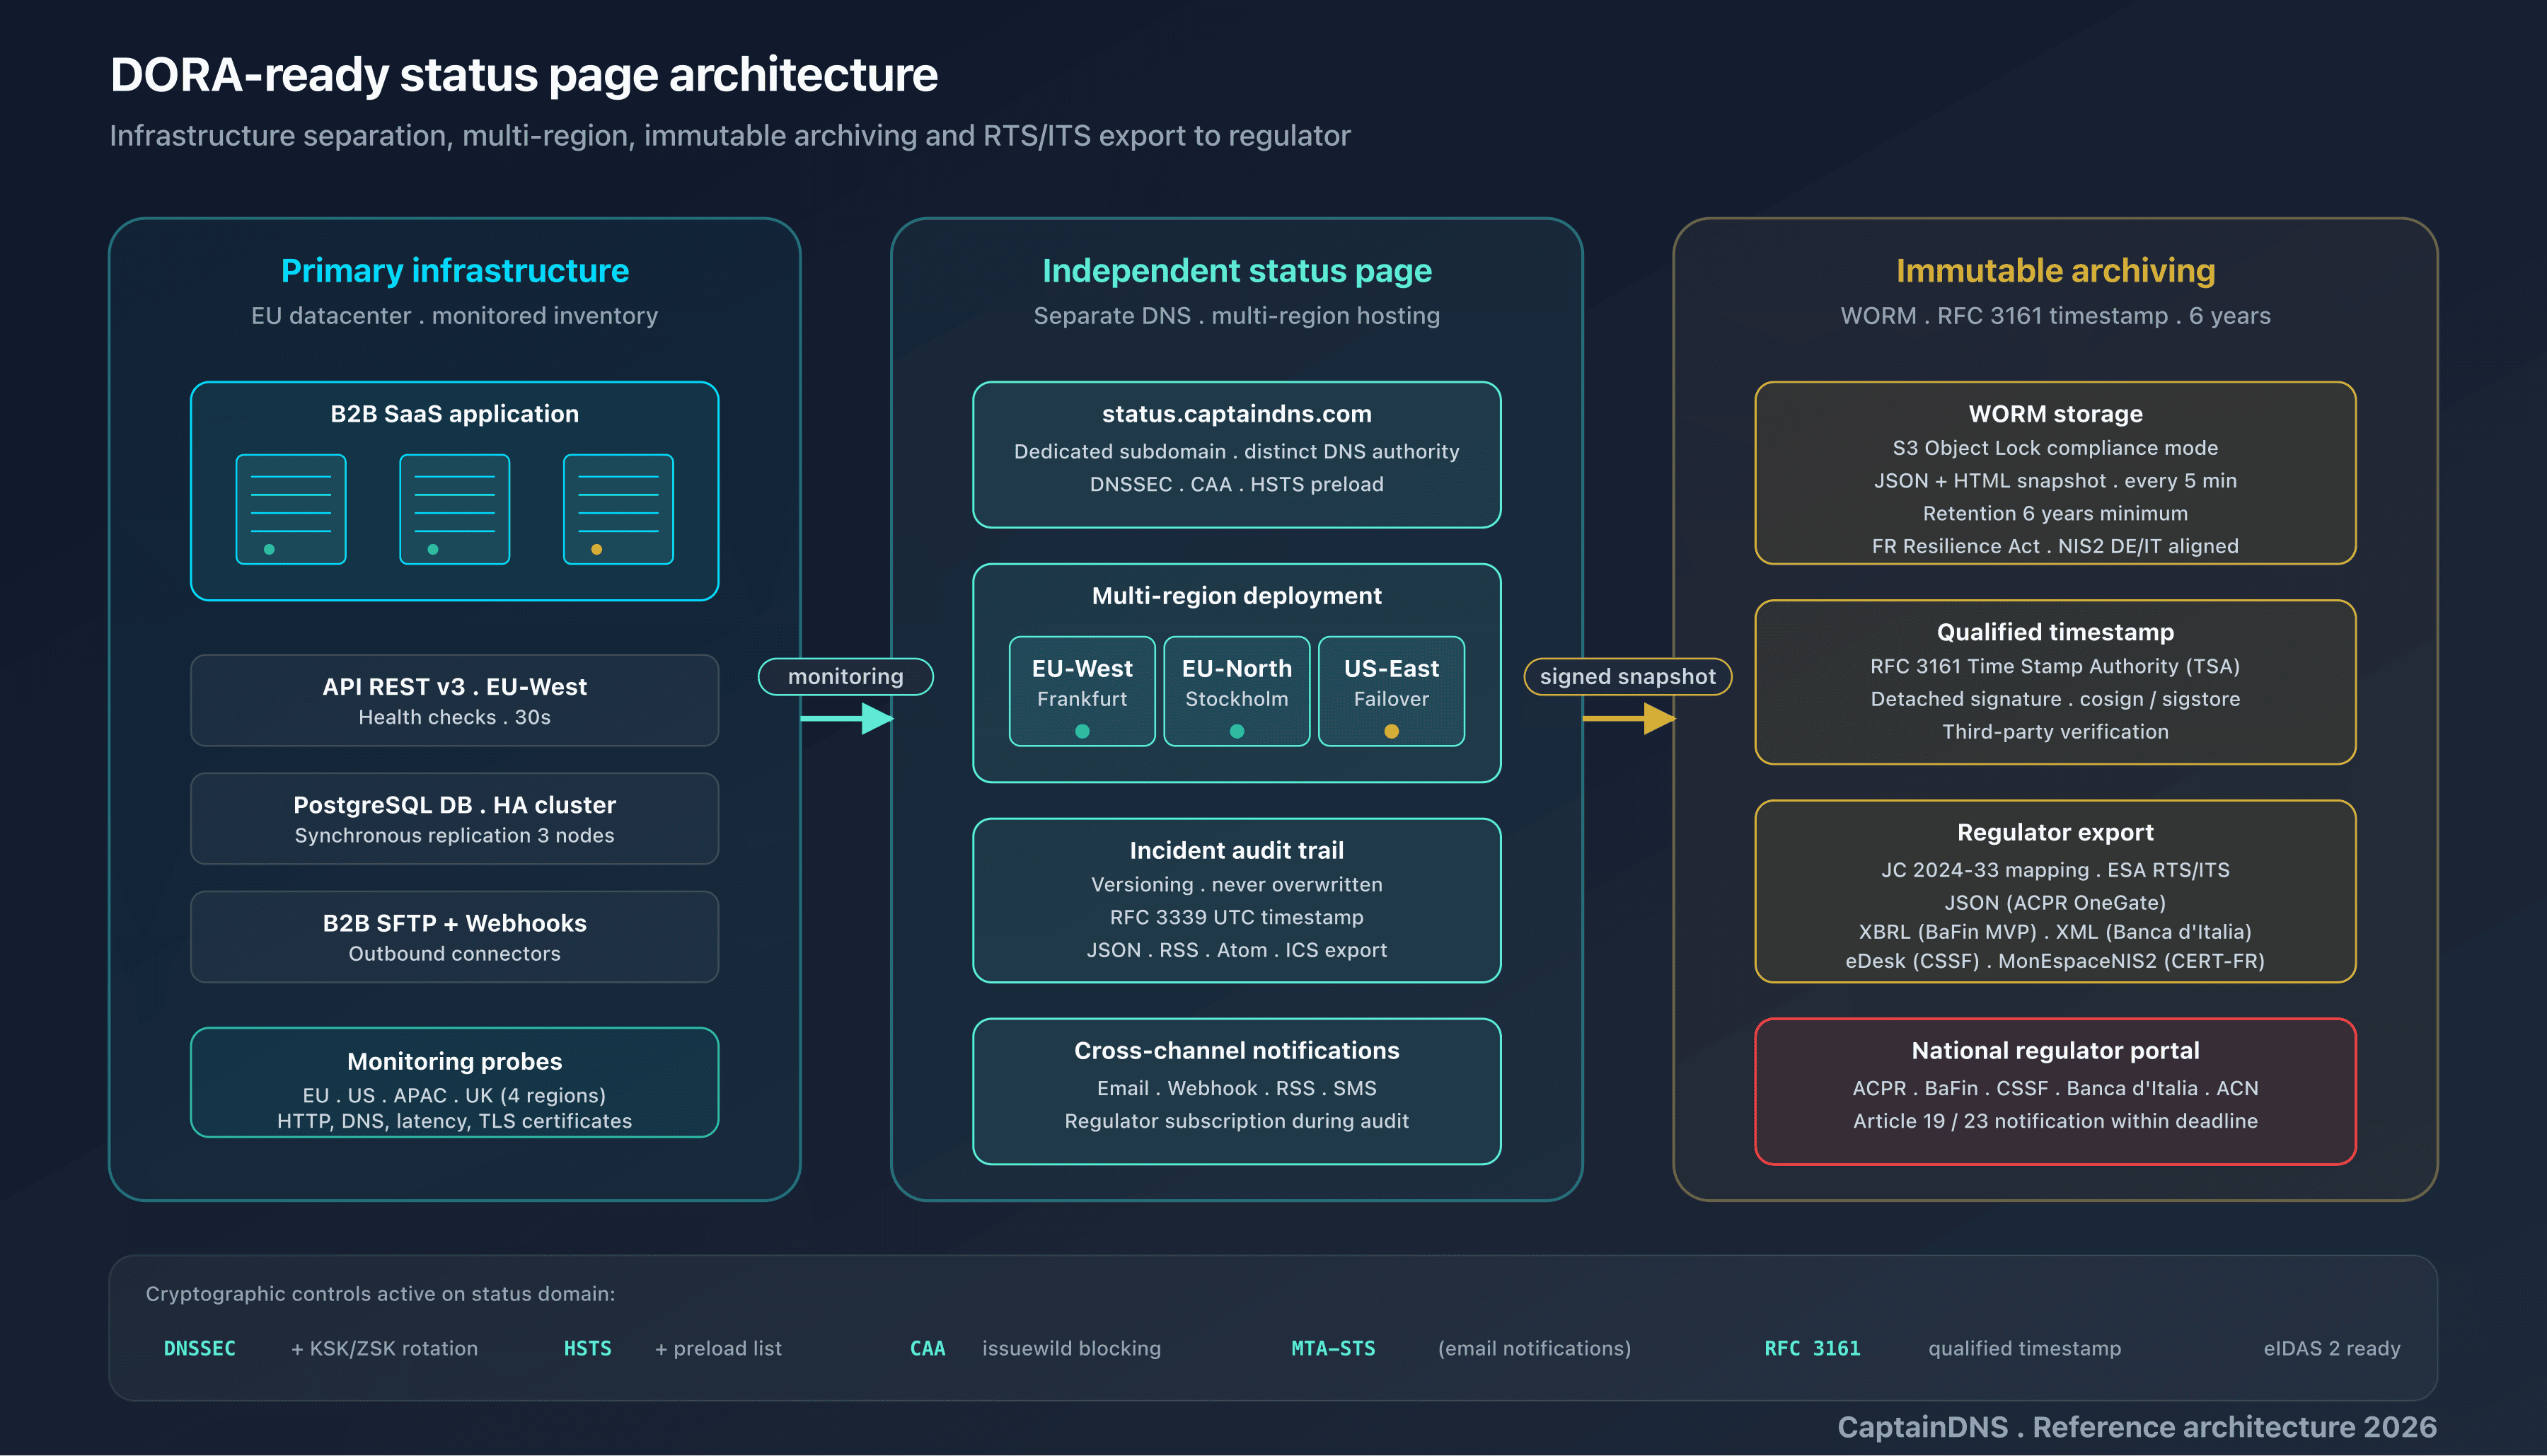
Task: Click 'Email . Webhook . RSS . SMS' line
Action: click(x=1237, y=1088)
